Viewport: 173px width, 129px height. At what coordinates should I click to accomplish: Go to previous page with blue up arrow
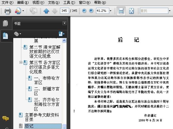coord(46,11)
